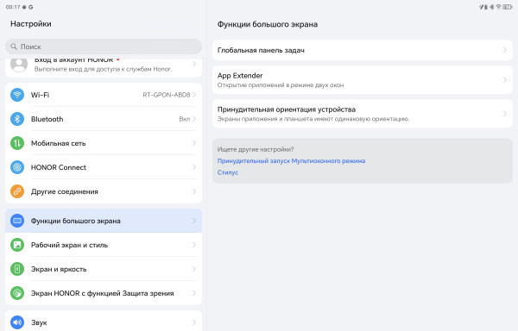Image resolution: width=518 pixels, height=331 pixels.
Task: Tap the Bluetooth icon in settings list
Action: [17, 119]
